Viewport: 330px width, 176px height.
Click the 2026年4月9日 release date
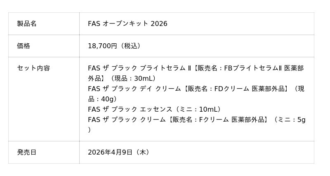click(110, 152)
